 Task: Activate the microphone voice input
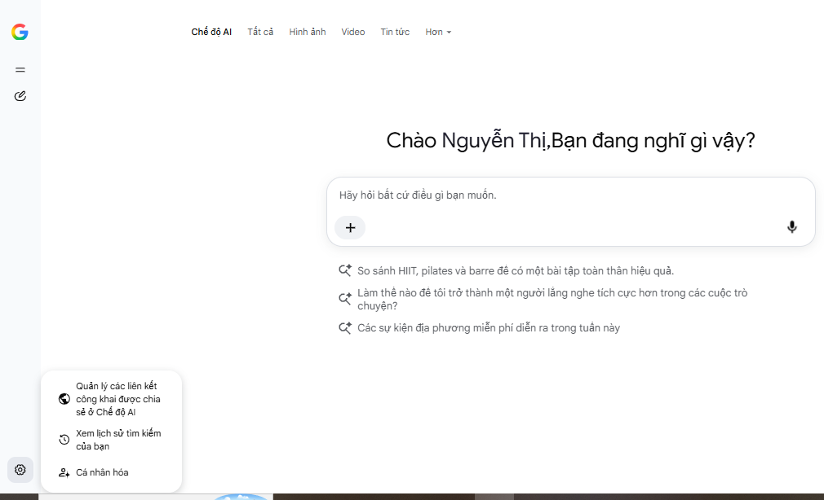(x=791, y=226)
